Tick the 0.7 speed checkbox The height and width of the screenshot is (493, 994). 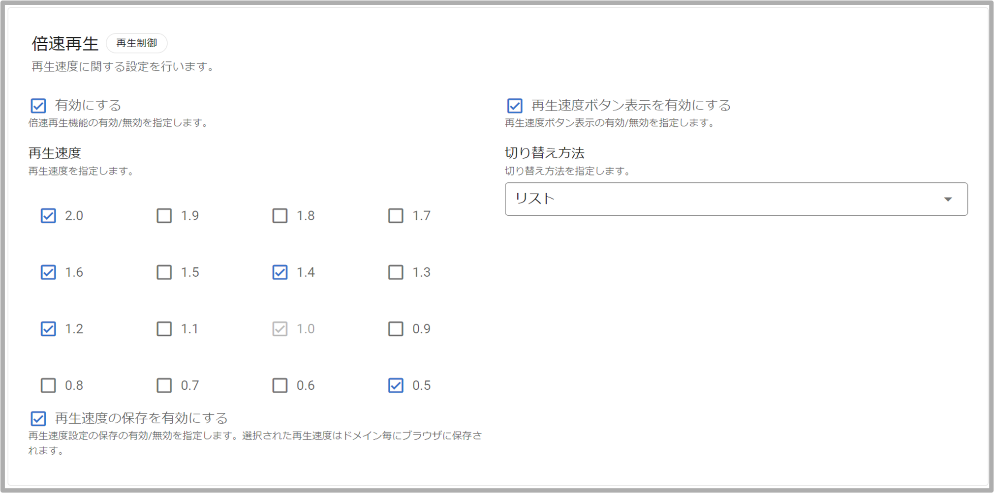(164, 385)
